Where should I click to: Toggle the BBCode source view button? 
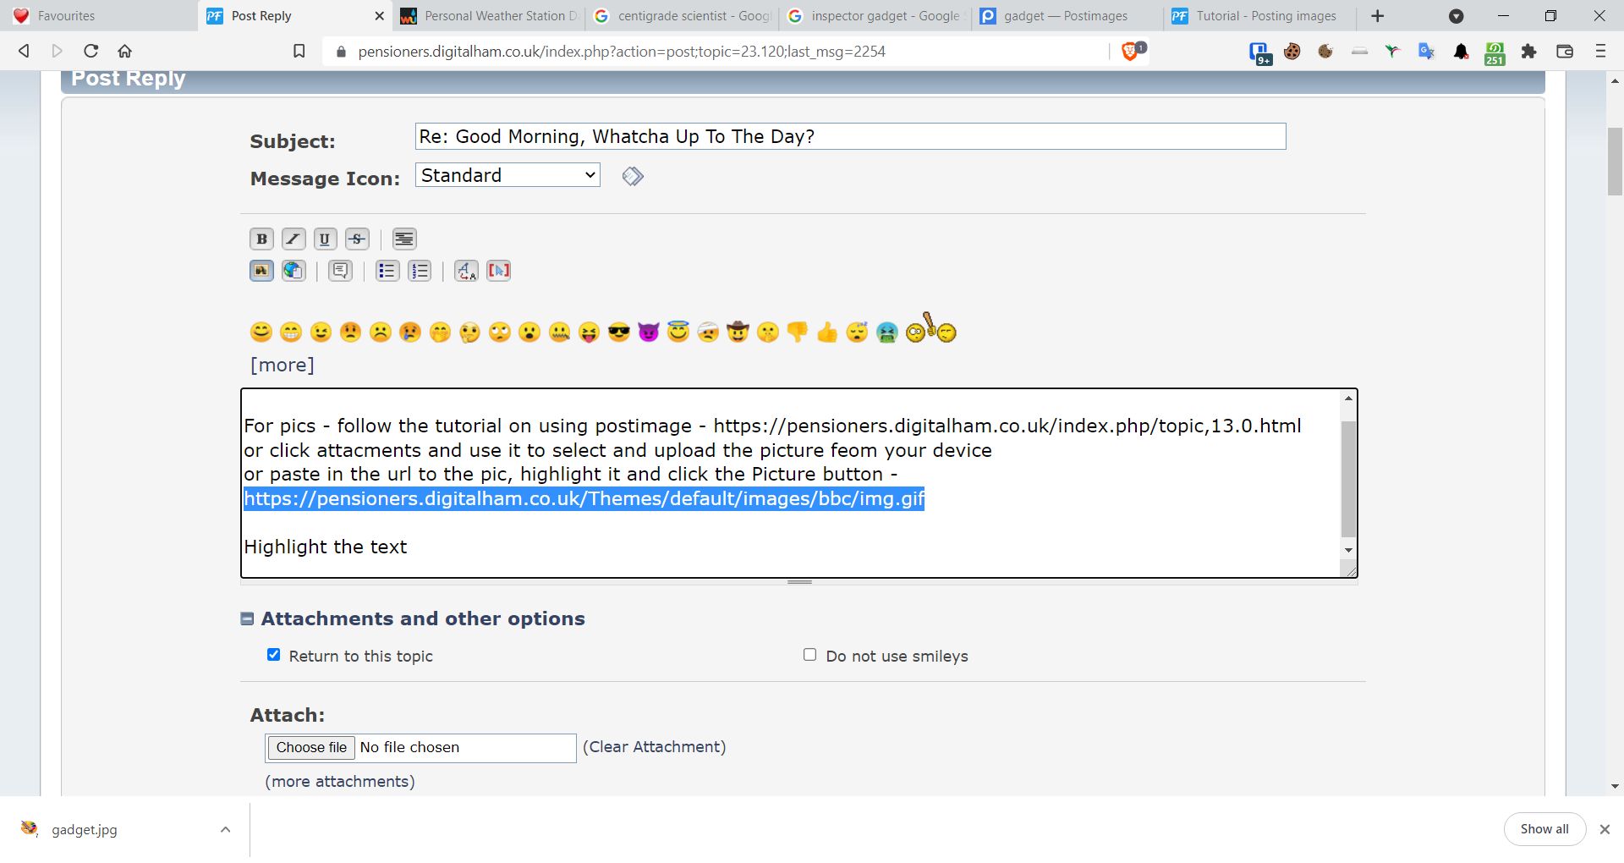coord(498,271)
